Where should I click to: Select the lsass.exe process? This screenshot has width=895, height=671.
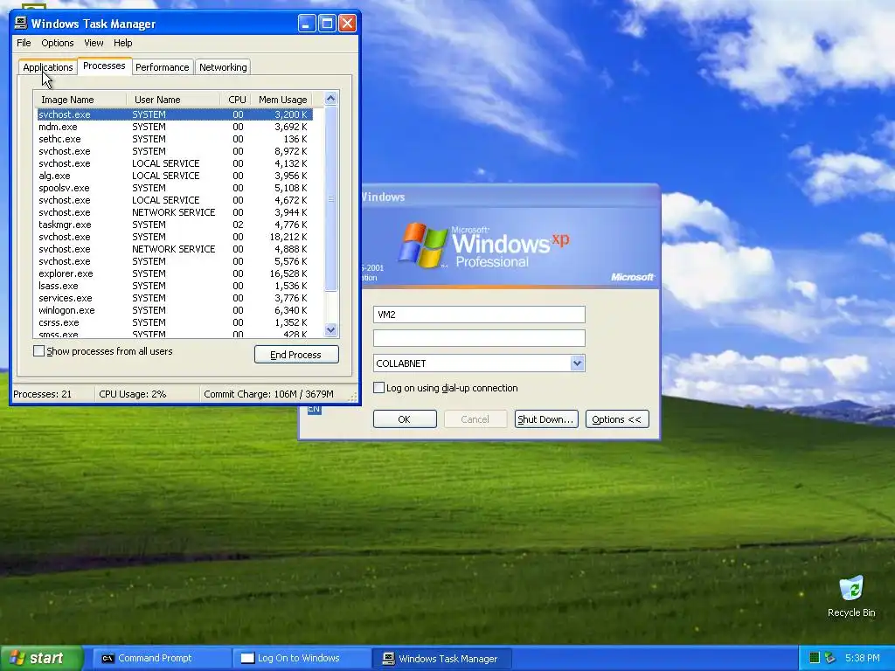tap(174, 286)
